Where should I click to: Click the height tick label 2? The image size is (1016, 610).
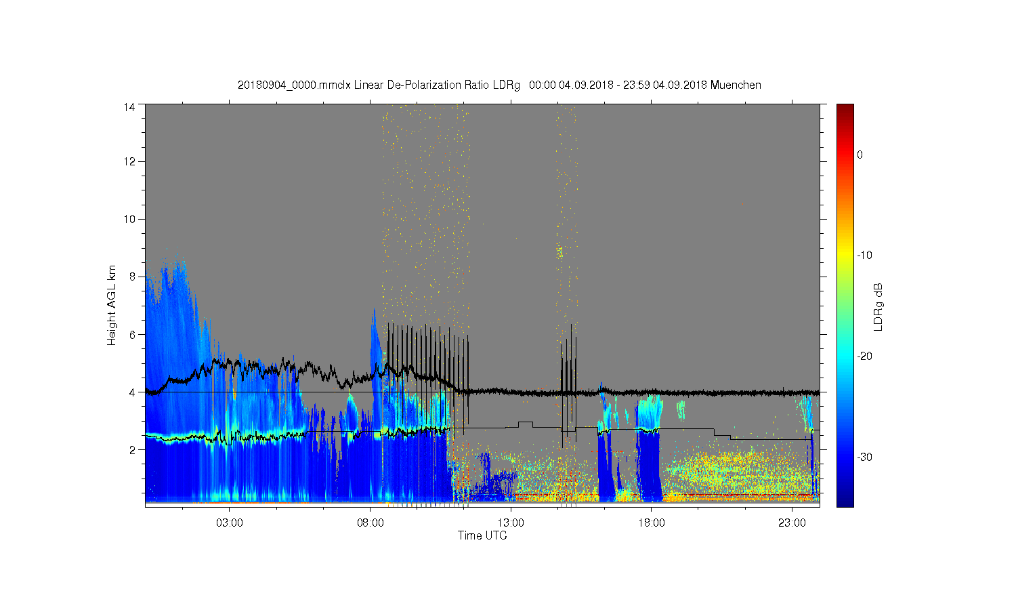[132, 449]
